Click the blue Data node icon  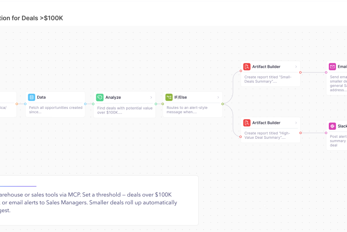pyautogui.click(x=31, y=97)
